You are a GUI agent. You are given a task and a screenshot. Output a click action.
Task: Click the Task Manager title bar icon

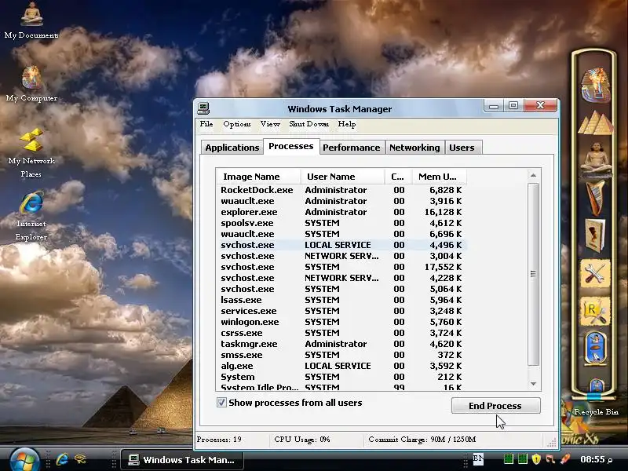(x=203, y=108)
